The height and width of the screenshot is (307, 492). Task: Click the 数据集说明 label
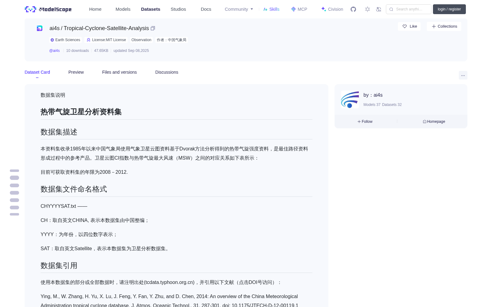[53, 95]
